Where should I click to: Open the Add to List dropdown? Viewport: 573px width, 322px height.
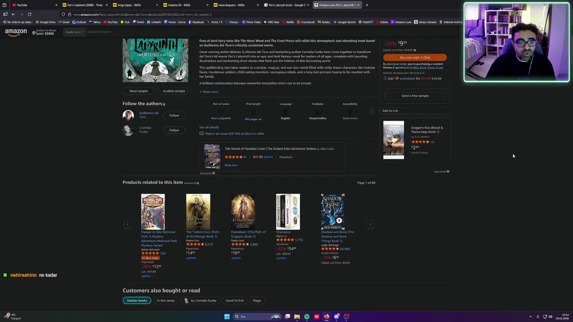tap(415, 110)
